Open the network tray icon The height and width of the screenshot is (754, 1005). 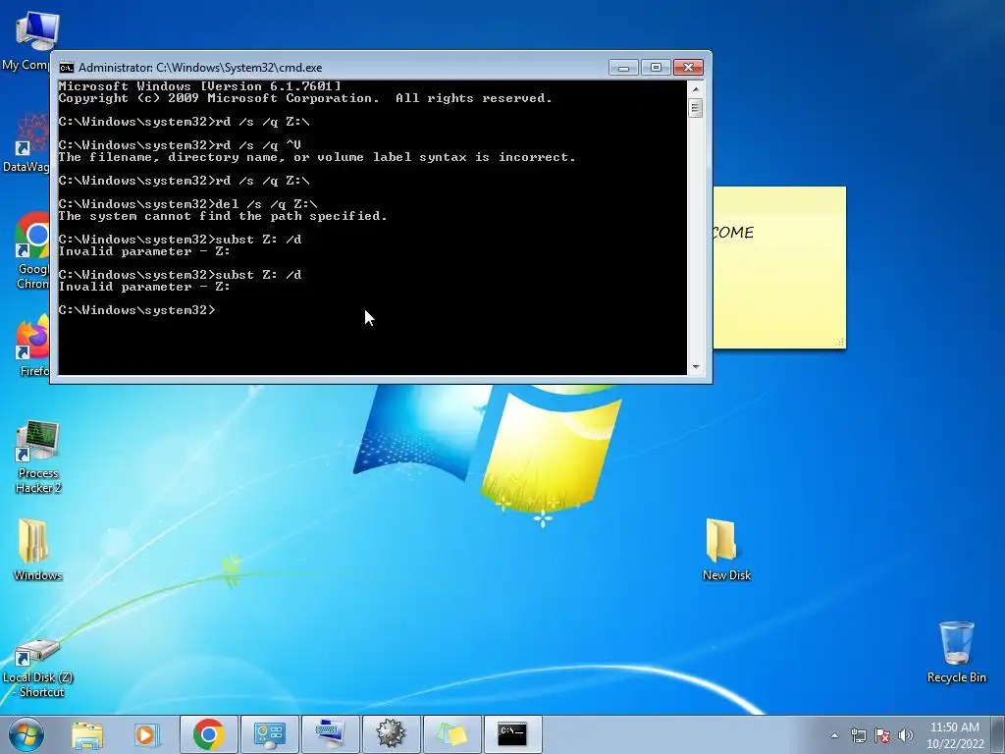point(858,736)
